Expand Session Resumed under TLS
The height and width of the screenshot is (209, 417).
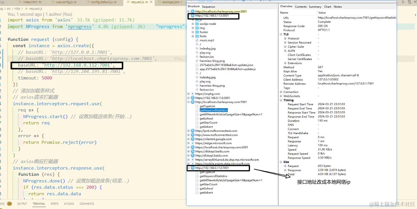pyautogui.click(x=285, y=43)
